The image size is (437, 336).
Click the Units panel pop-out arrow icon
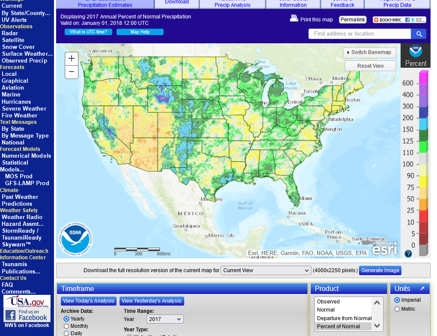(422, 288)
